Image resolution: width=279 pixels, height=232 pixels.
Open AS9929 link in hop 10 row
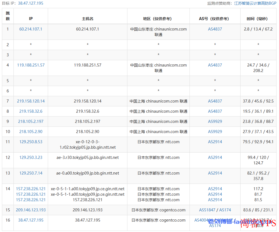[215, 131]
